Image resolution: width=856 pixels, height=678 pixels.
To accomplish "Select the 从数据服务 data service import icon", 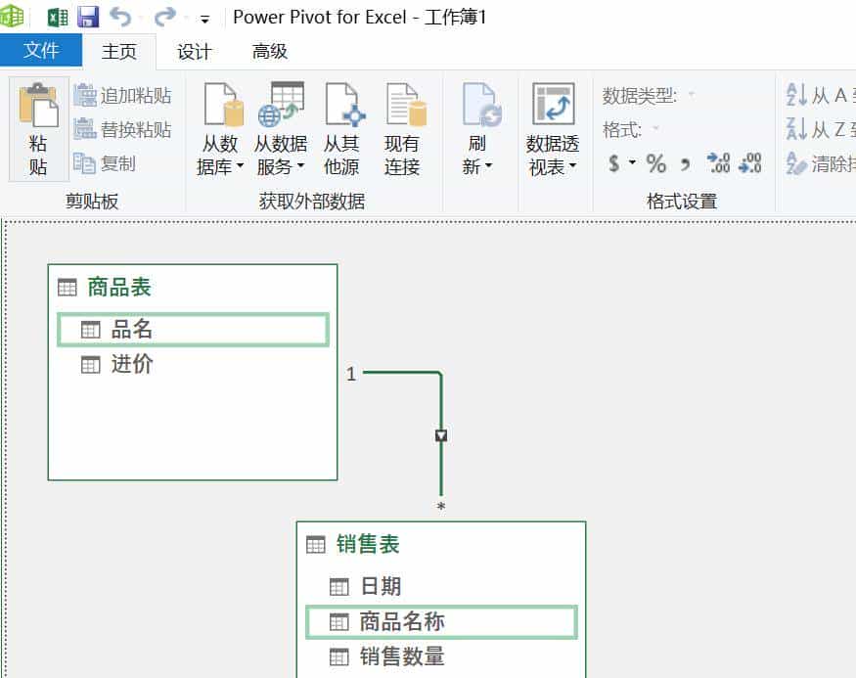I will point(281,125).
